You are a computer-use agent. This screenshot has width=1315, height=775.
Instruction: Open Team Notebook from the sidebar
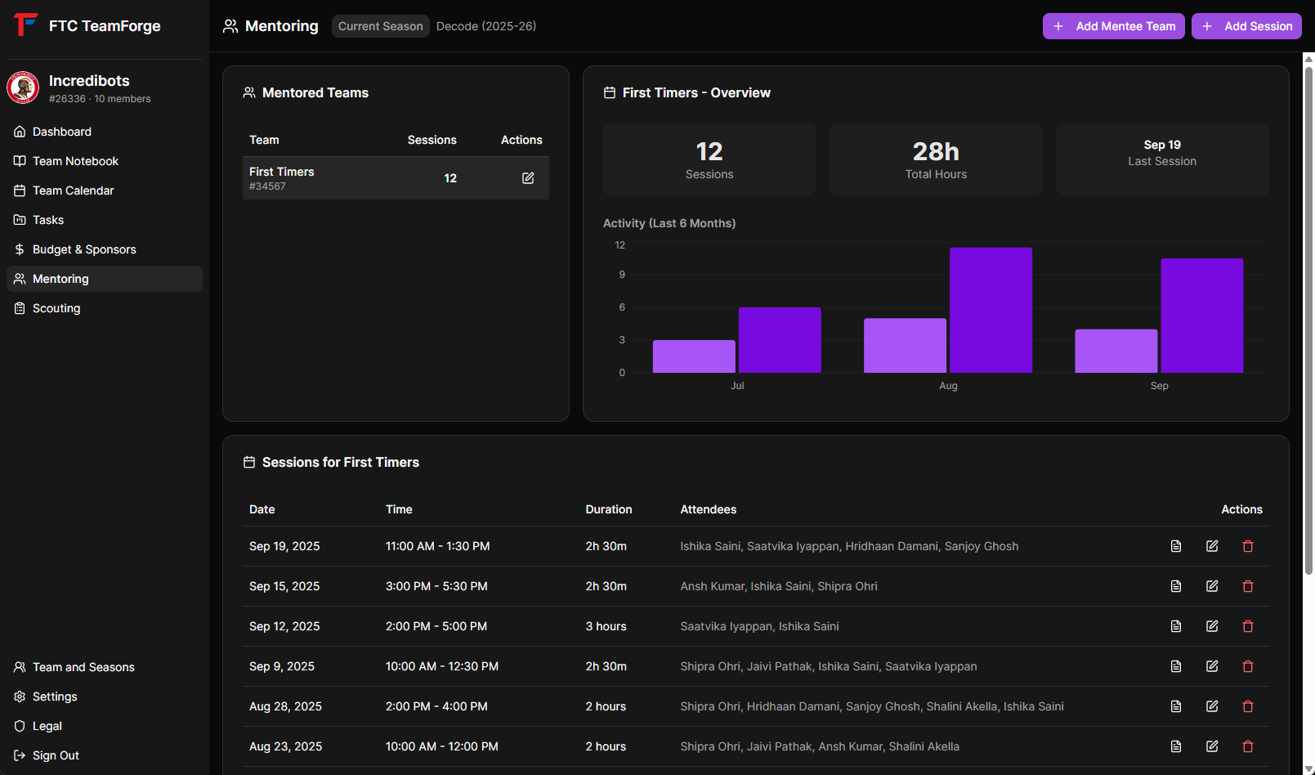coord(75,160)
